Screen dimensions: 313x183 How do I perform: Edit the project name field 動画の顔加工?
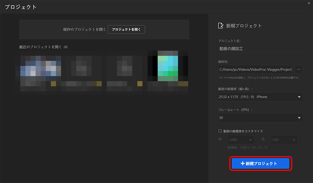point(260,49)
